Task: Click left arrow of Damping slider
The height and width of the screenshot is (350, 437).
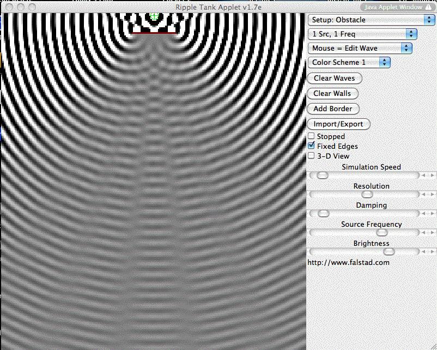Action: (x=423, y=214)
